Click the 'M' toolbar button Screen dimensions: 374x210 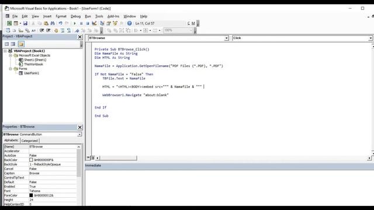[x=193, y=23]
